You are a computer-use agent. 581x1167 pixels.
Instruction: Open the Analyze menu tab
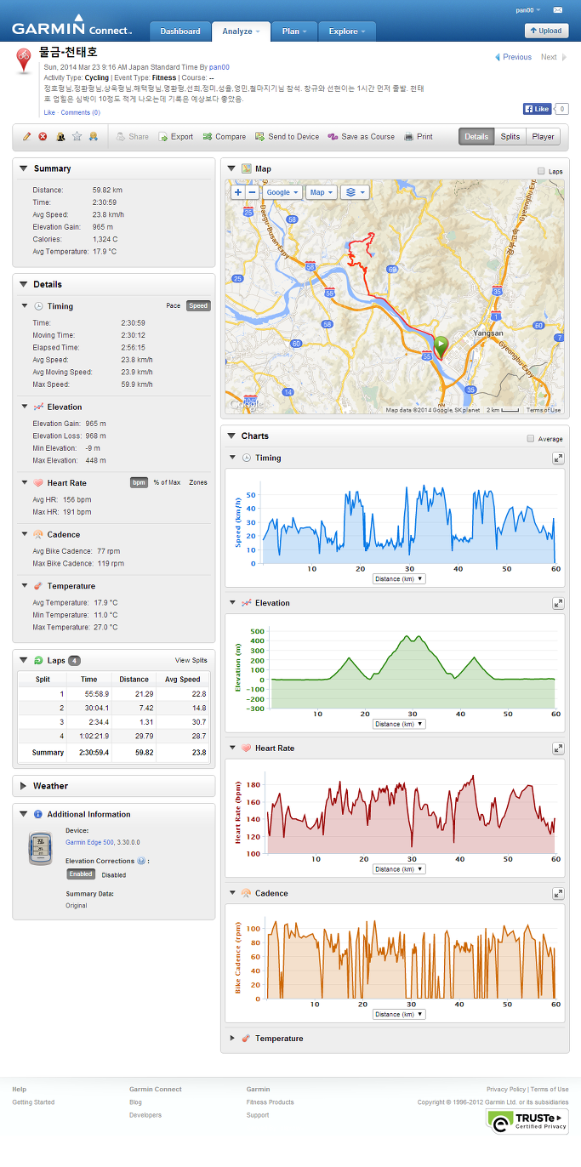coord(242,31)
